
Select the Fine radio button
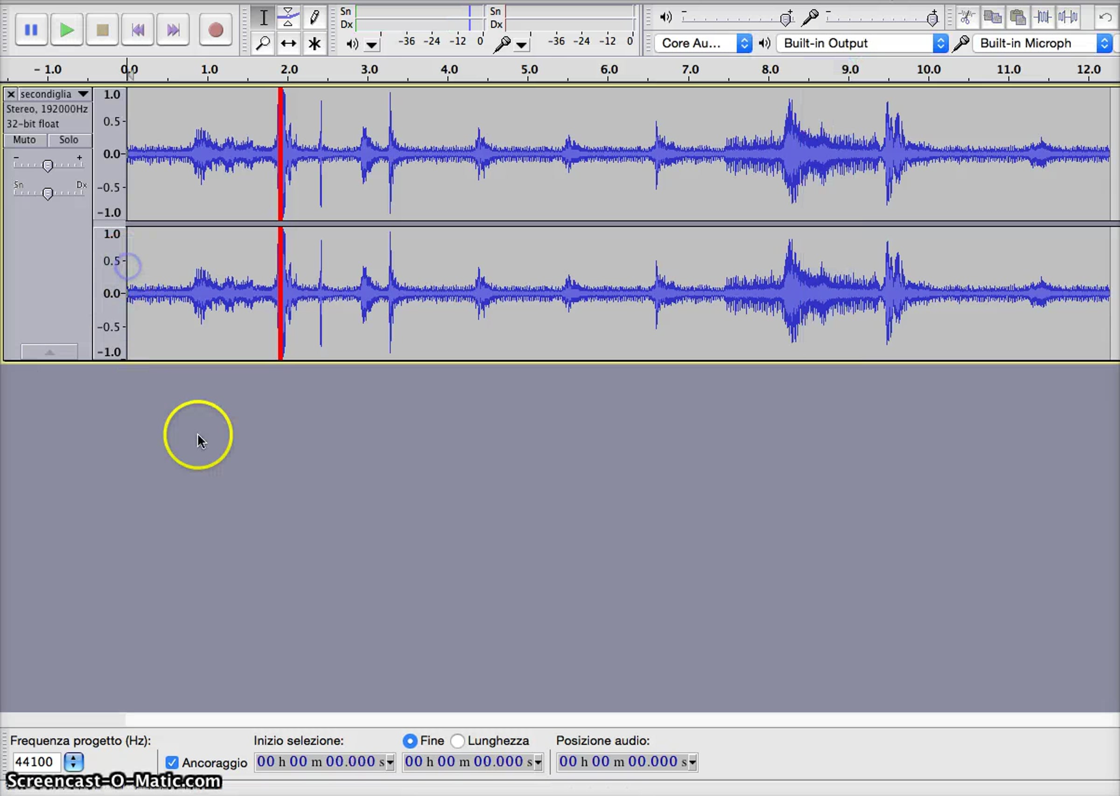pos(409,740)
